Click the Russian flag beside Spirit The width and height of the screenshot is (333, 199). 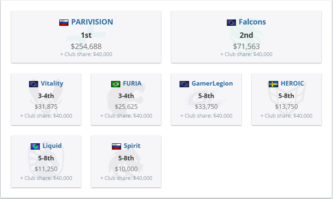[117, 146]
